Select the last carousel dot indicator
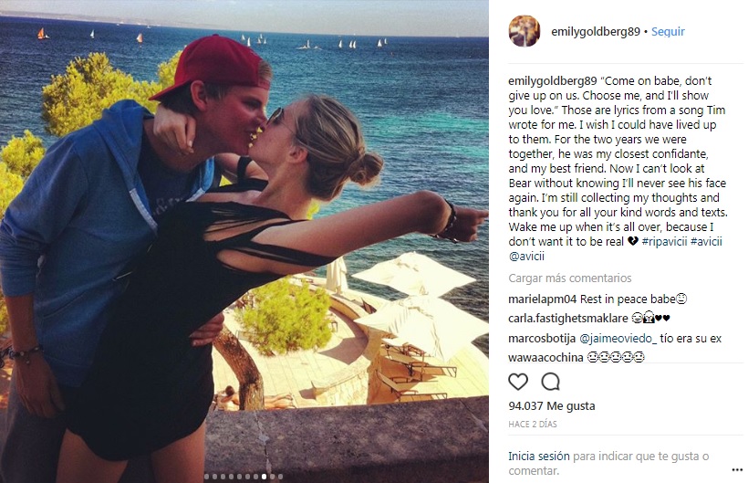Image resolution: width=748 pixels, height=483 pixels. 281,477
